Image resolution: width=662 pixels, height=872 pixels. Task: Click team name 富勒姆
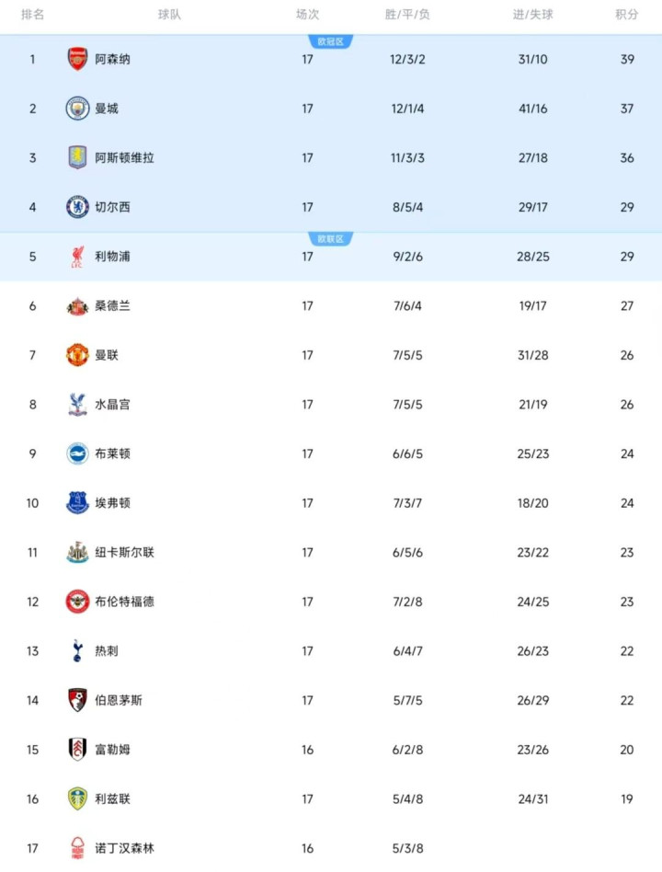click(112, 750)
